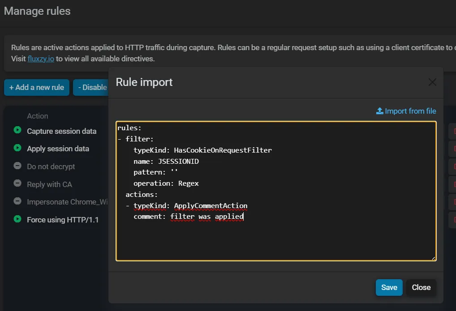The image size is (456, 311).
Task: Select the Force using HTTP/1.1 rule
Action: click(63, 220)
